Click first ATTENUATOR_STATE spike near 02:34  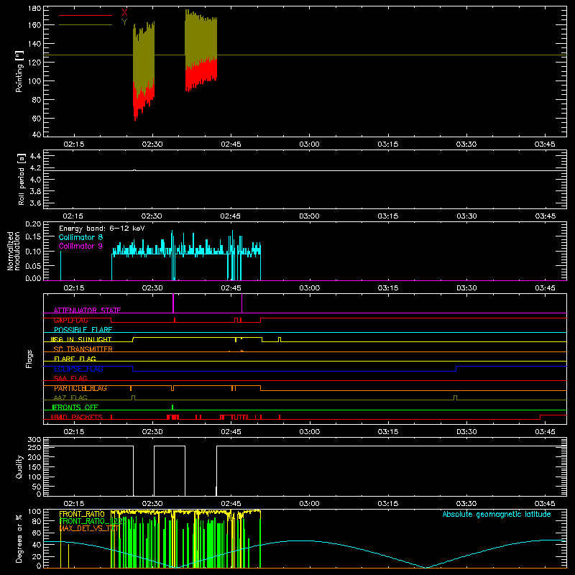click(173, 303)
